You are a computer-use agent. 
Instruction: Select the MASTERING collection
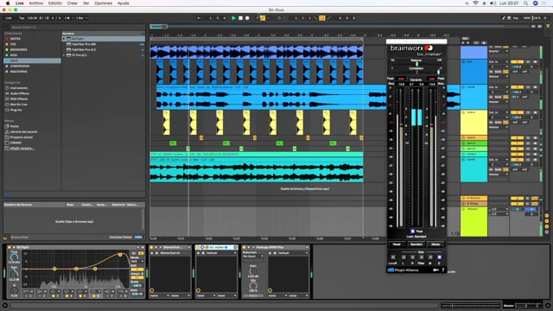(x=19, y=72)
